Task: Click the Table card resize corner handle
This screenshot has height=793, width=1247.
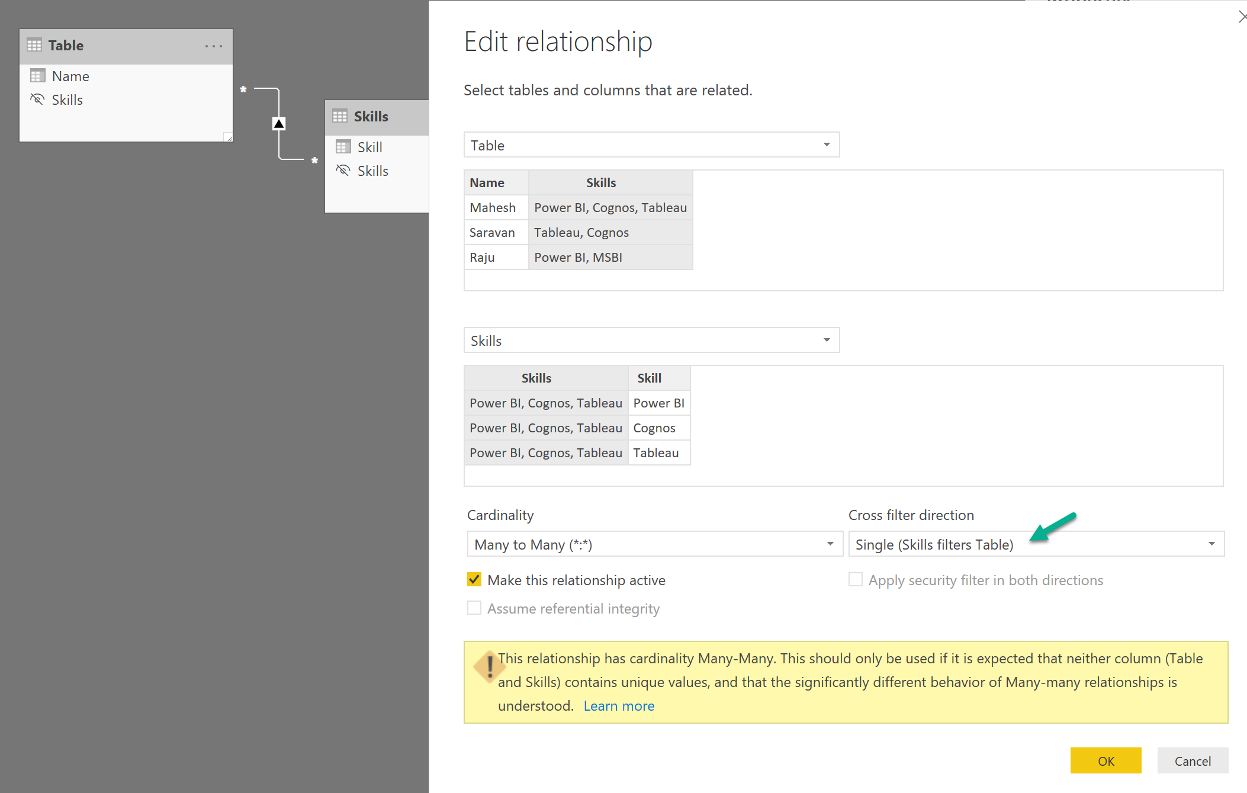Action: [228, 137]
